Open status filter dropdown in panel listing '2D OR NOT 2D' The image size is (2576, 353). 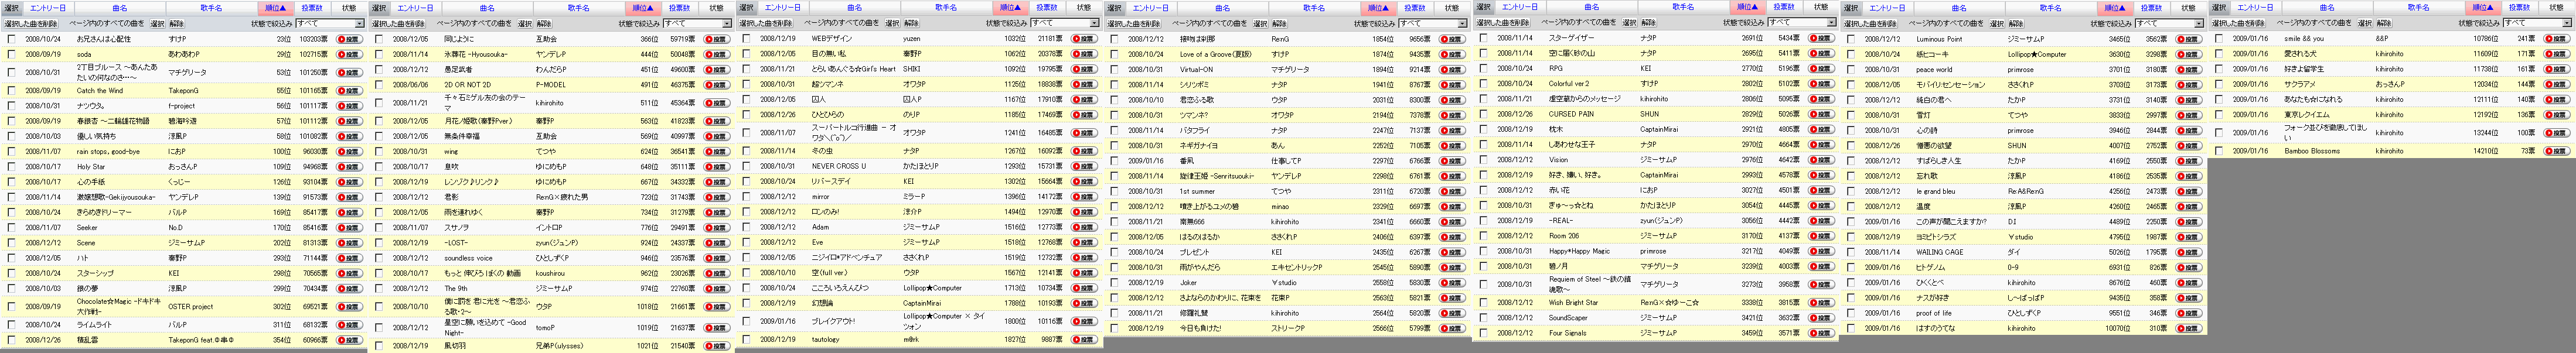[698, 23]
